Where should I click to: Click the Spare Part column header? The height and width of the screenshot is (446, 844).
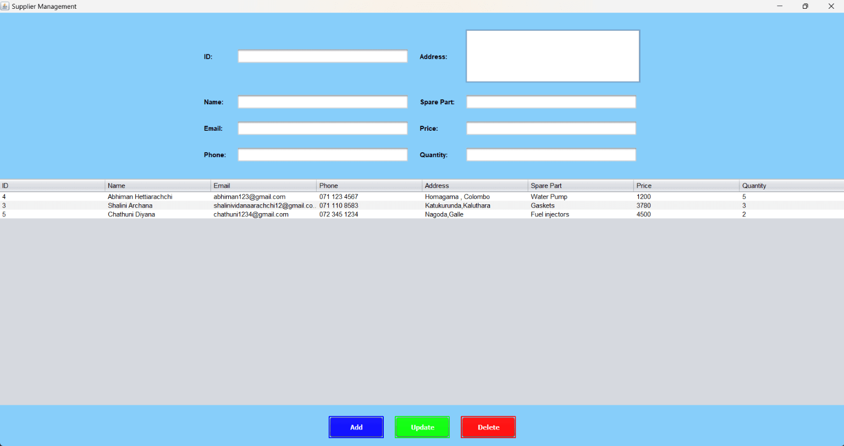pyautogui.click(x=580, y=185)
